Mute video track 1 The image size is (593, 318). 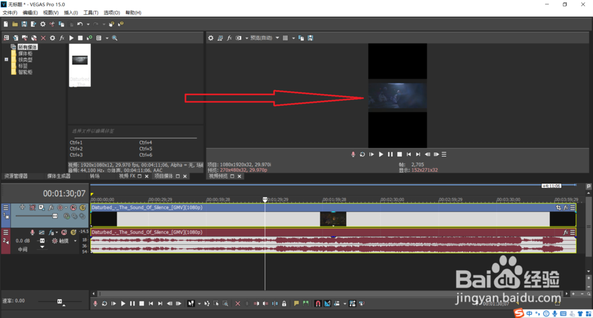tap(74, 208)
